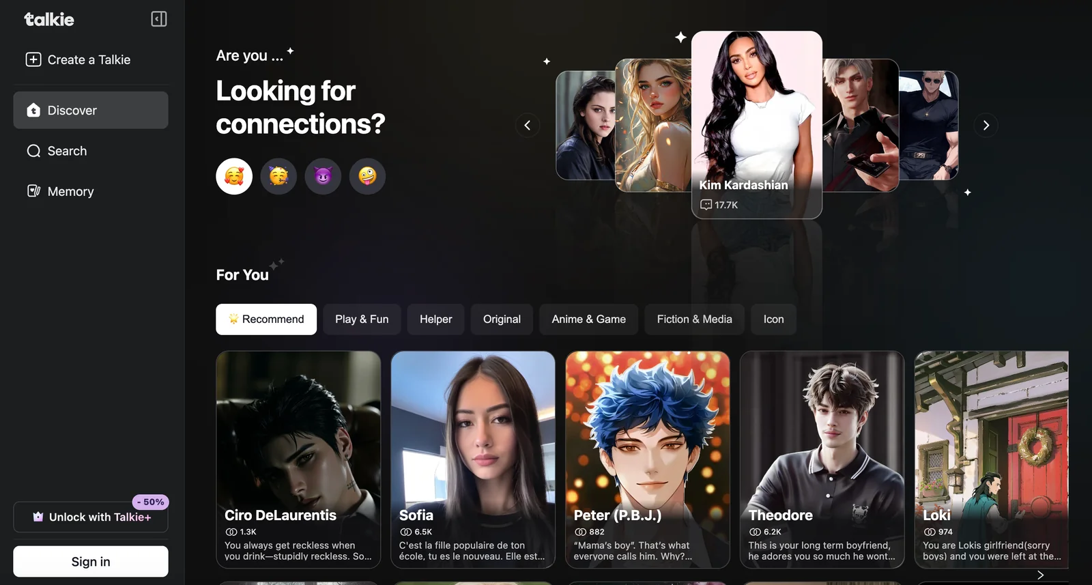
Task: Click the Sign in button
Action: (91, 561)
